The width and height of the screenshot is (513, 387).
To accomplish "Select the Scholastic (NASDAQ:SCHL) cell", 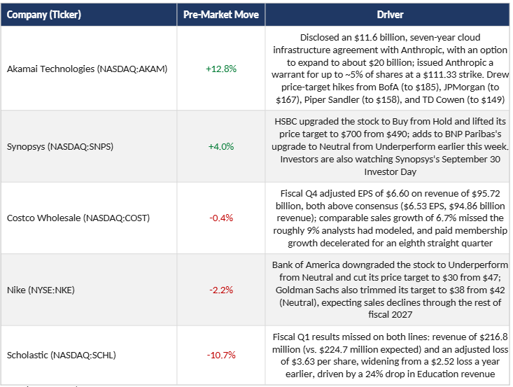I will point(89,355).
